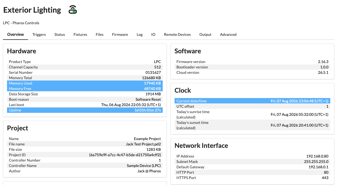Select Subnet Mask 255.255.255.0
Screen dimensions: 337x185
[x=316, y=162]
